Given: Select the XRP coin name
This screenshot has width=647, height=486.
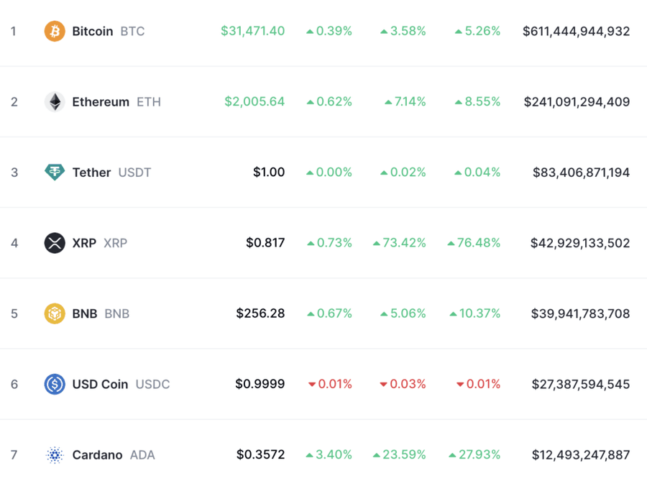Looking at the screenshot, I should (x=84, y=243).
